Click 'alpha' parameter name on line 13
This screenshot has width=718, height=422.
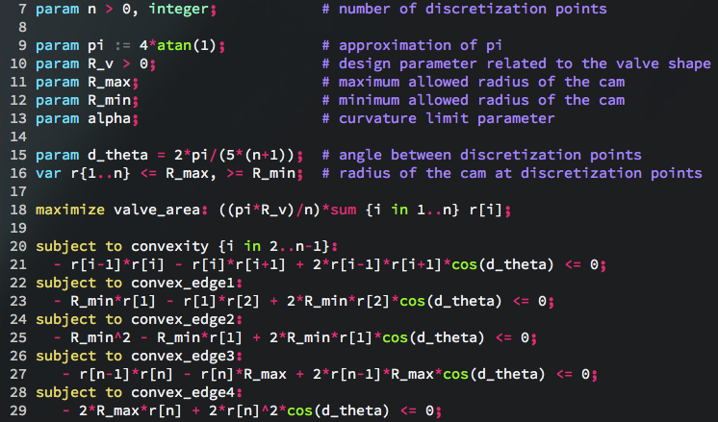110,119
